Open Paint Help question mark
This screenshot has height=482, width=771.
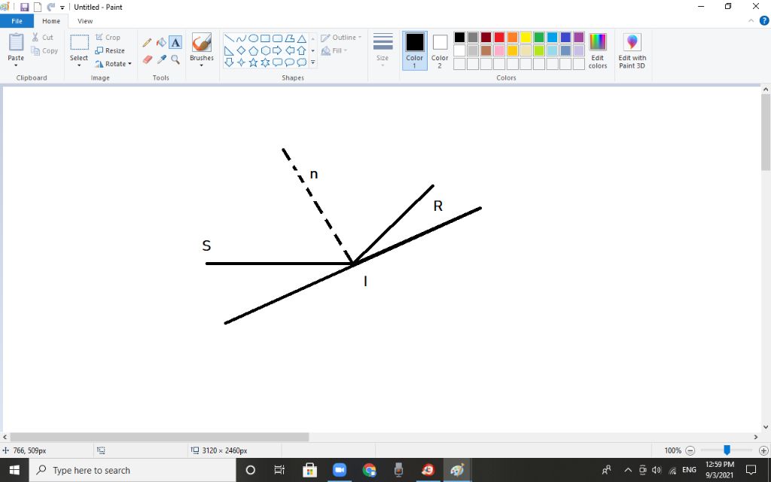pos(764,20)
